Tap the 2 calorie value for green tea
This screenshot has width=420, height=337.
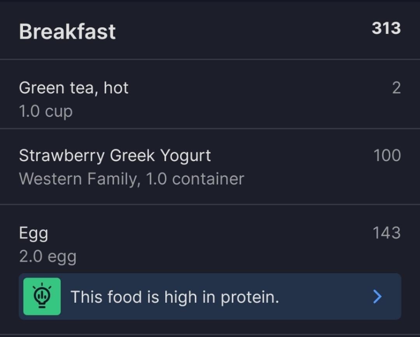point(396,88)
